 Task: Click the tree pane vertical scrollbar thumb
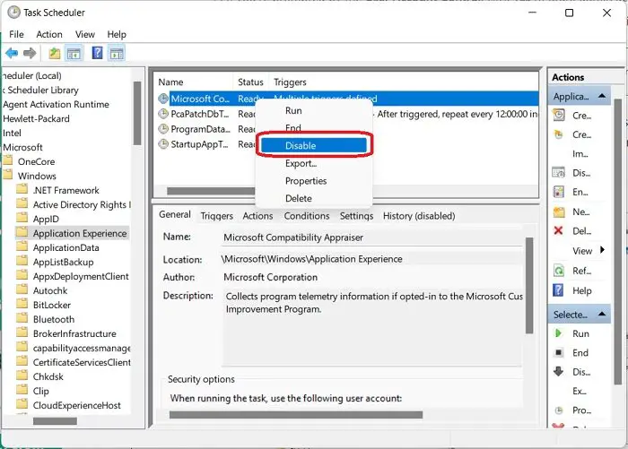click(x=137, y=113)
